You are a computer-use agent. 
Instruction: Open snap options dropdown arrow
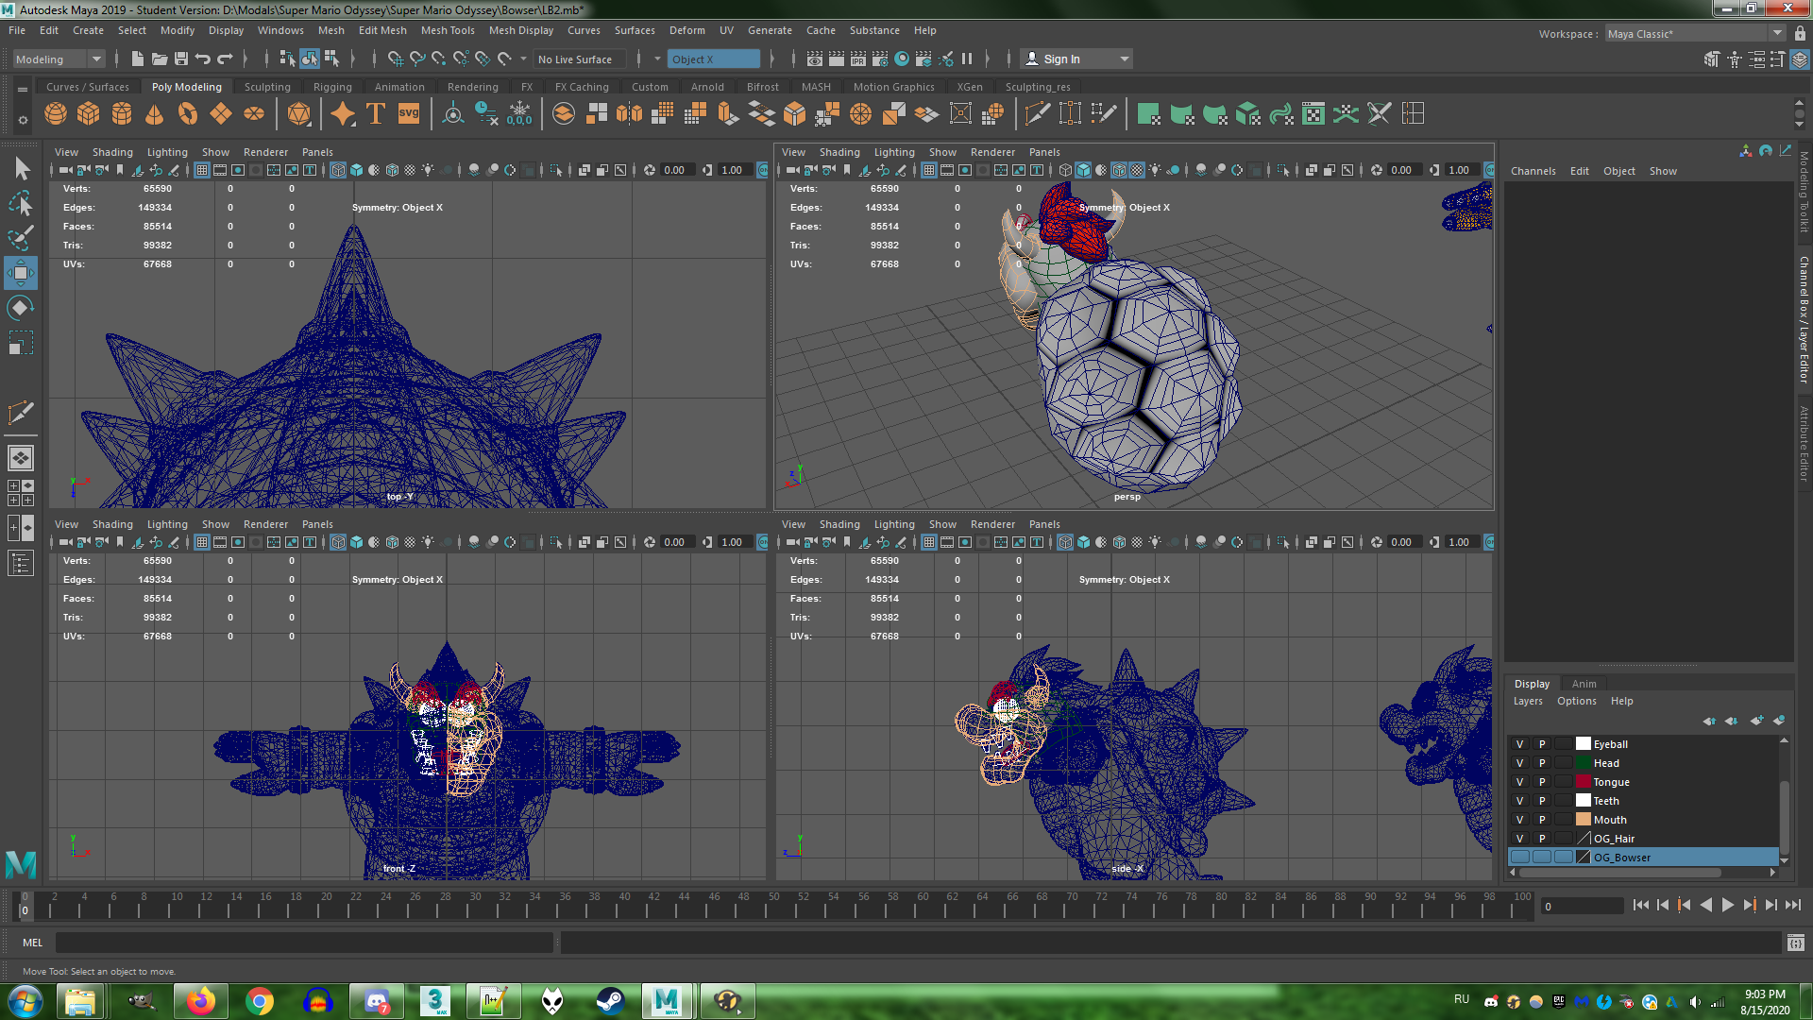click(x=524, y=59)
